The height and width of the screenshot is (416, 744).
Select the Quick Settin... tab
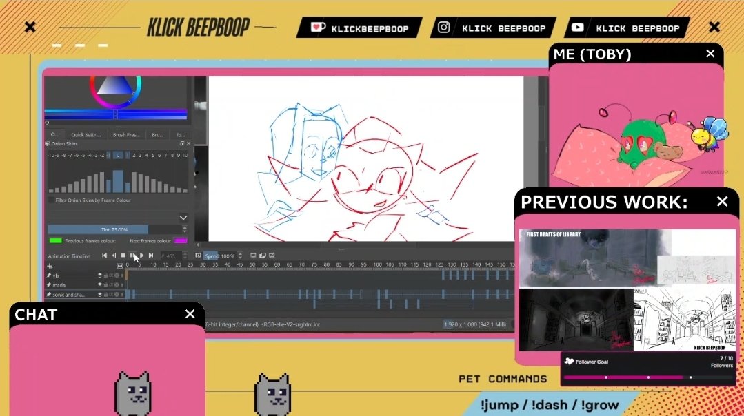pos(86,134)
